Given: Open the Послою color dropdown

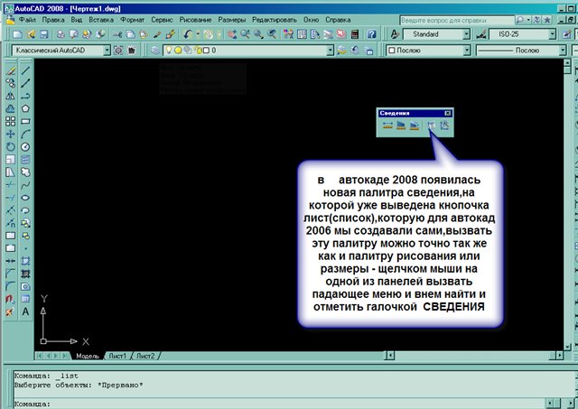Looking at the screenshot, I should pos(467,51).
